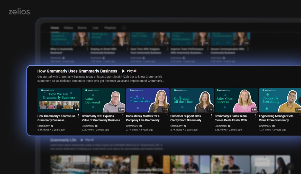This screenshot has width=301, height=174.
Task: Switch to the Videos tab
Action: (x=68, y=28)
